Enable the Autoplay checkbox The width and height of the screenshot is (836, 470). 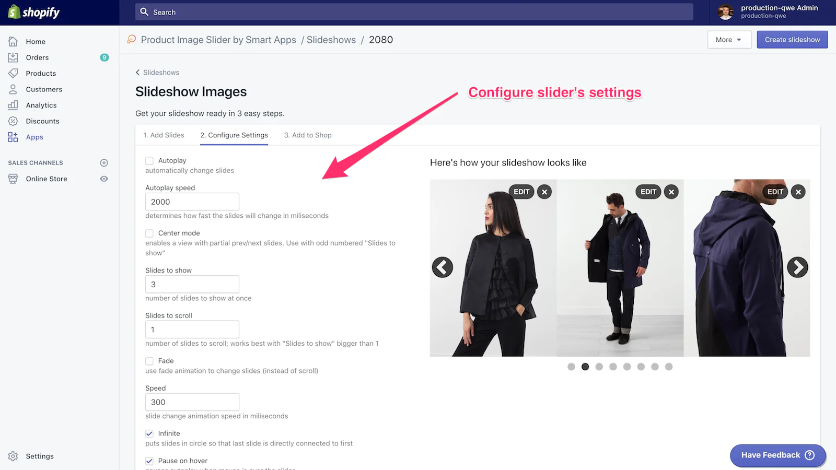click(x=149, y=161)
